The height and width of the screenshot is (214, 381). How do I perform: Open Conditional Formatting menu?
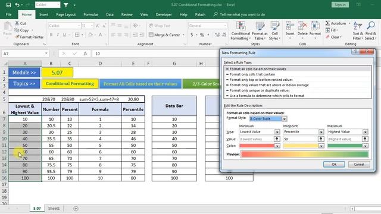pos(241,31)
